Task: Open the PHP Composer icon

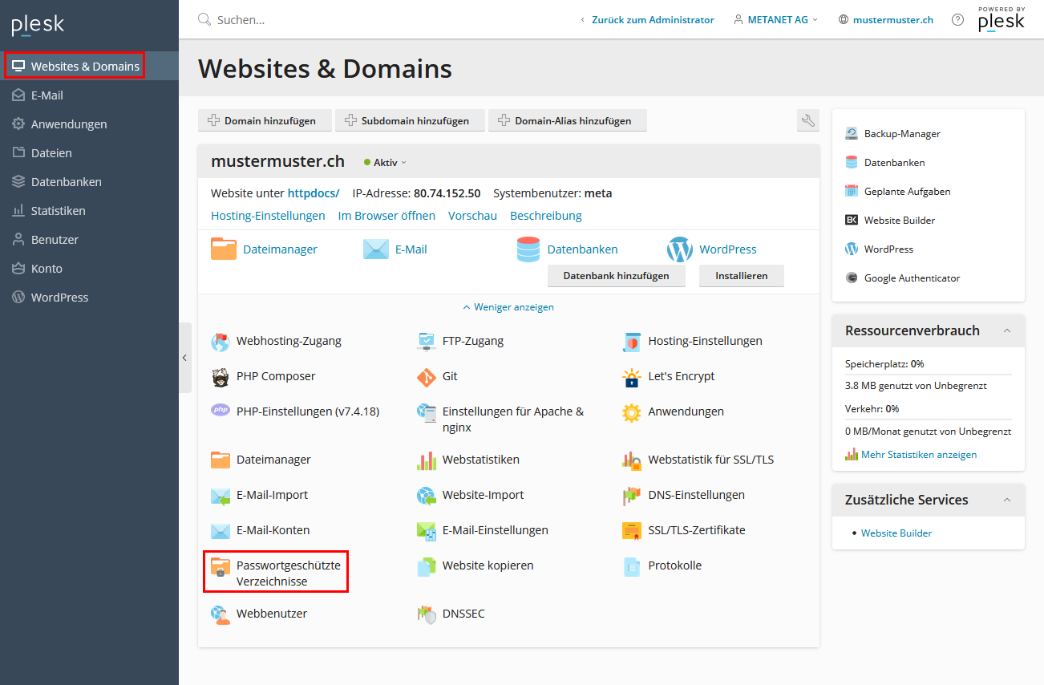Action: pyautogui.click(x=221, y=377)
